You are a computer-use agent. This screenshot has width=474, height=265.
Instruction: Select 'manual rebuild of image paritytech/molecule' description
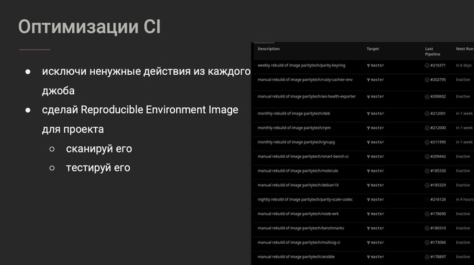(x=297, y=171)
